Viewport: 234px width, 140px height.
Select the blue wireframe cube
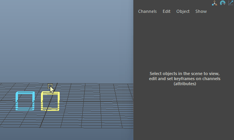tap(25, 101)
